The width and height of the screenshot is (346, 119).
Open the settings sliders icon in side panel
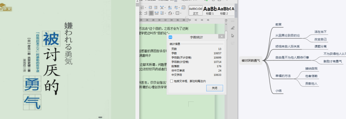233,43
